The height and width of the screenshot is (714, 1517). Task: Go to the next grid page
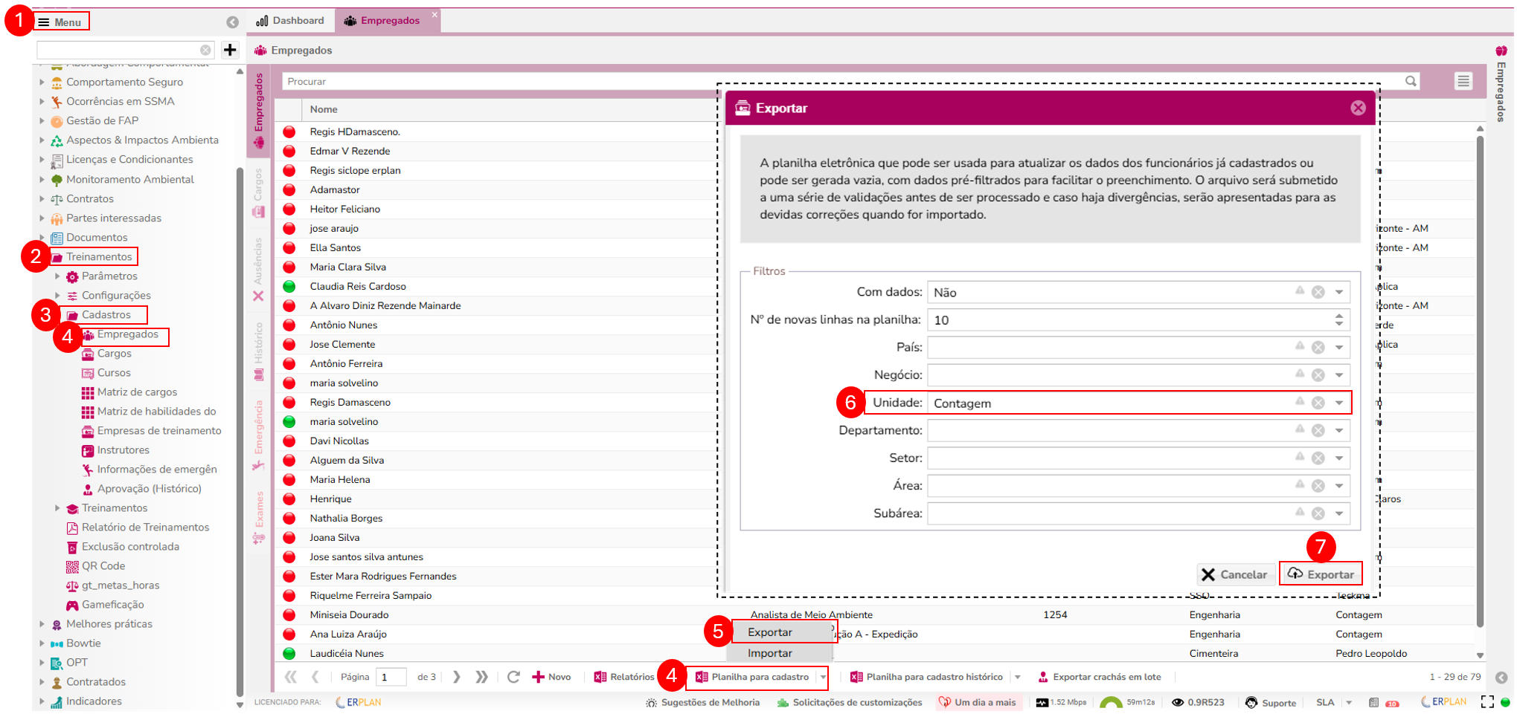pos(457,677)
